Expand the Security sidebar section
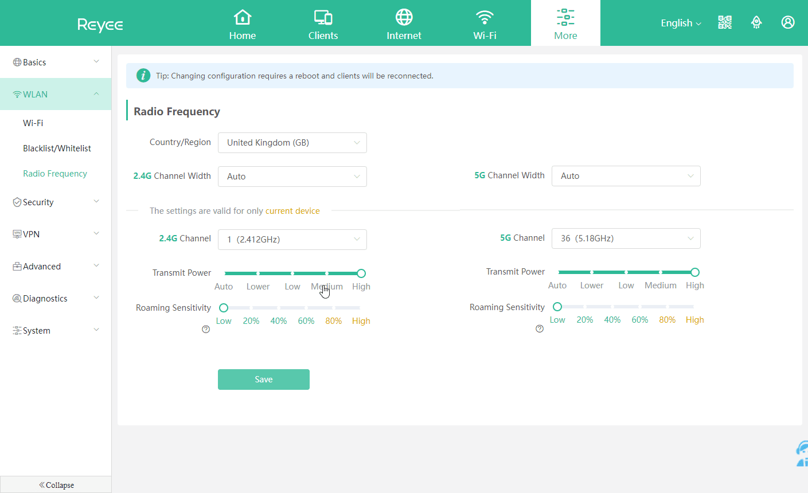808x493 pixels. coord(56,202)
